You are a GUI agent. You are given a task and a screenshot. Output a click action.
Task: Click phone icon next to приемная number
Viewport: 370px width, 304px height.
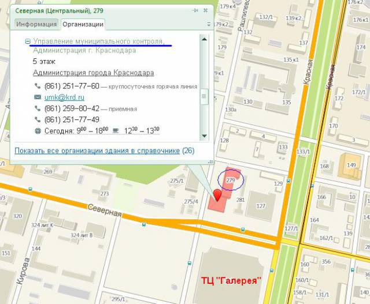pos(38,108)
